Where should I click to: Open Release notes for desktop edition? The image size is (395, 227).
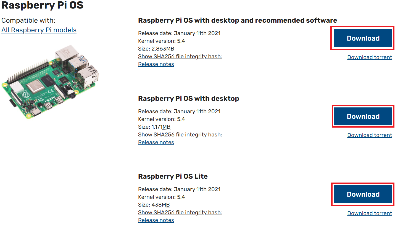[156, 142]
